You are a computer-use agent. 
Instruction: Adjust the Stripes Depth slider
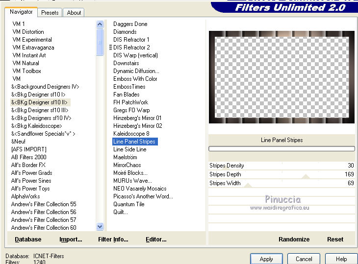point(282,174)
